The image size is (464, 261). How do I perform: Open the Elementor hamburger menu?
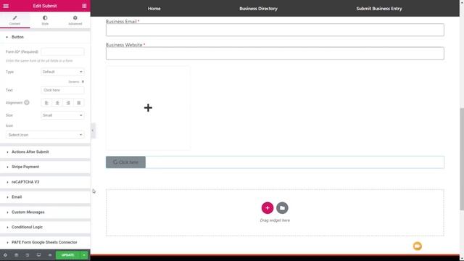pyautogui.click(x=6, y=6)
